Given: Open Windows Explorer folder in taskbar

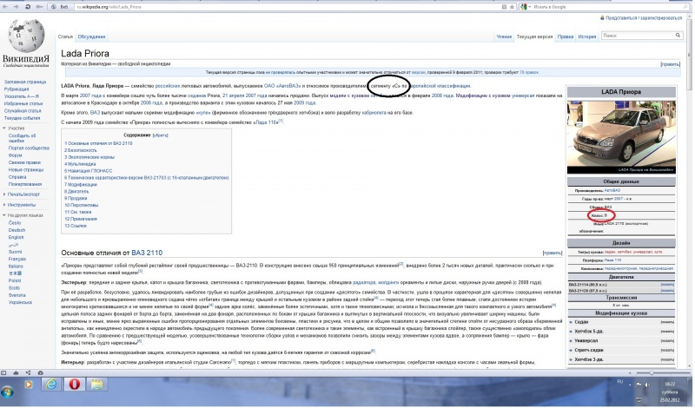Looking at the screenshot, I should click(x=97, y=384).
